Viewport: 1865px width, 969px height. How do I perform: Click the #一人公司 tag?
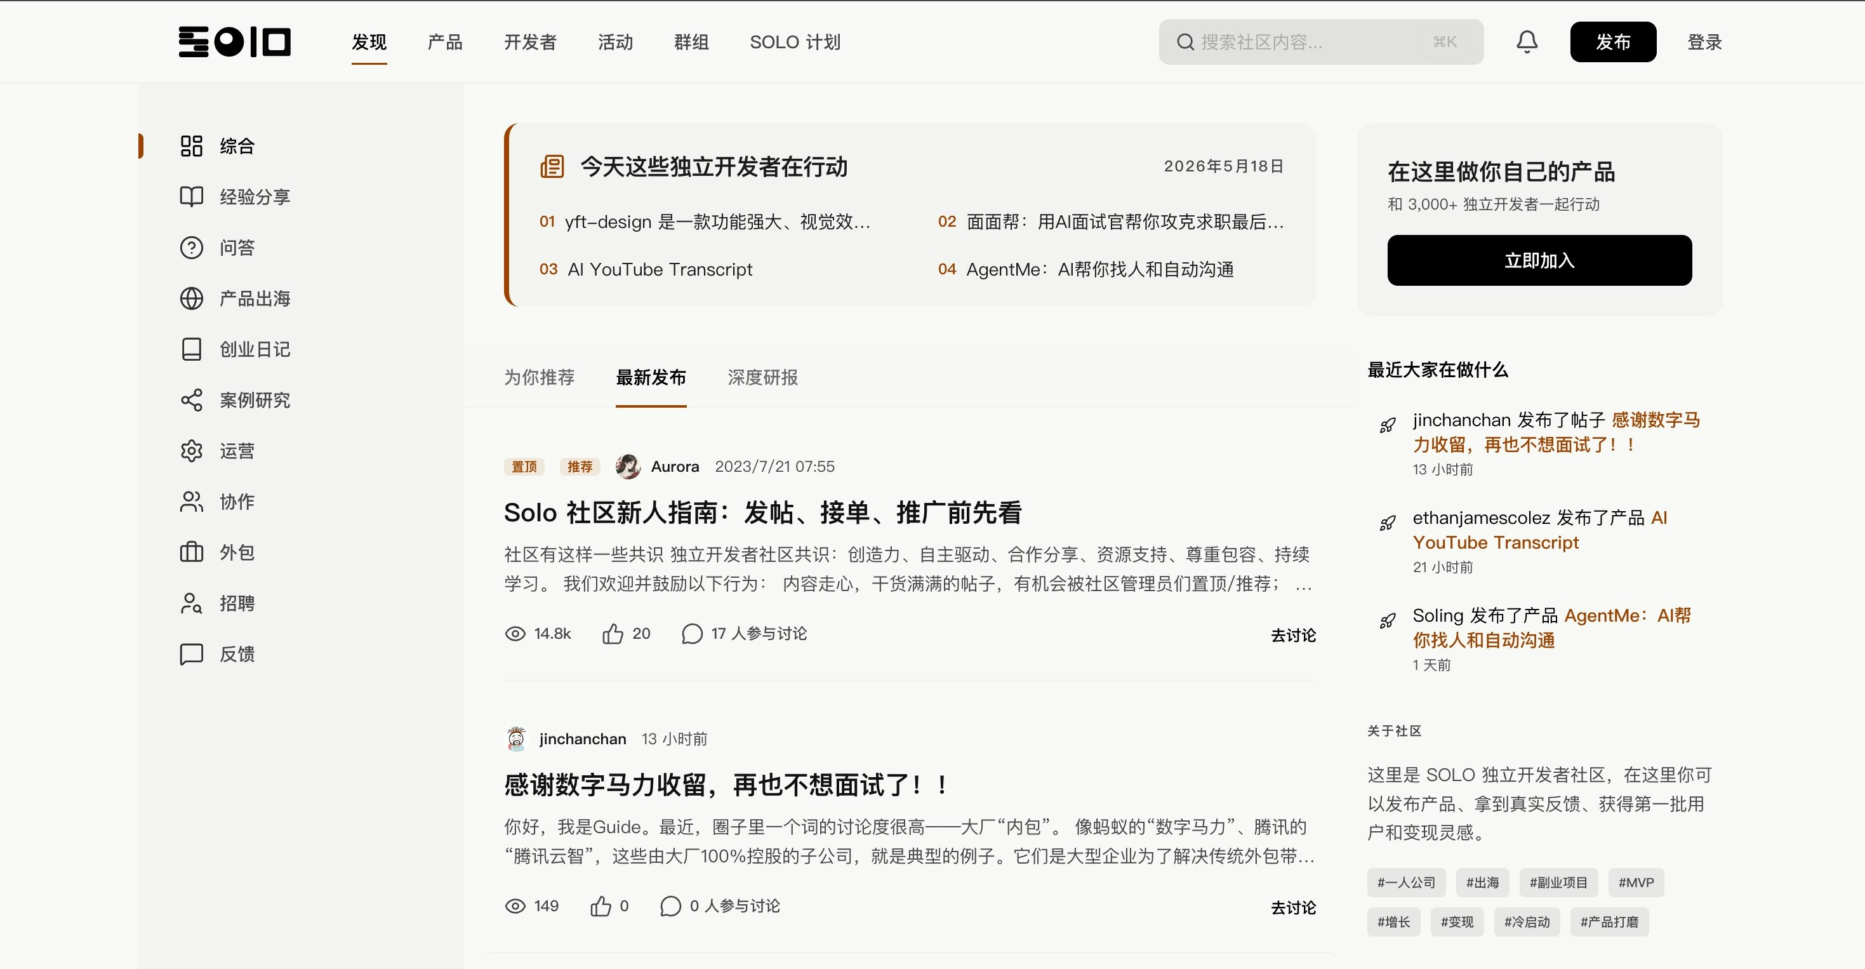(1406, 883)
